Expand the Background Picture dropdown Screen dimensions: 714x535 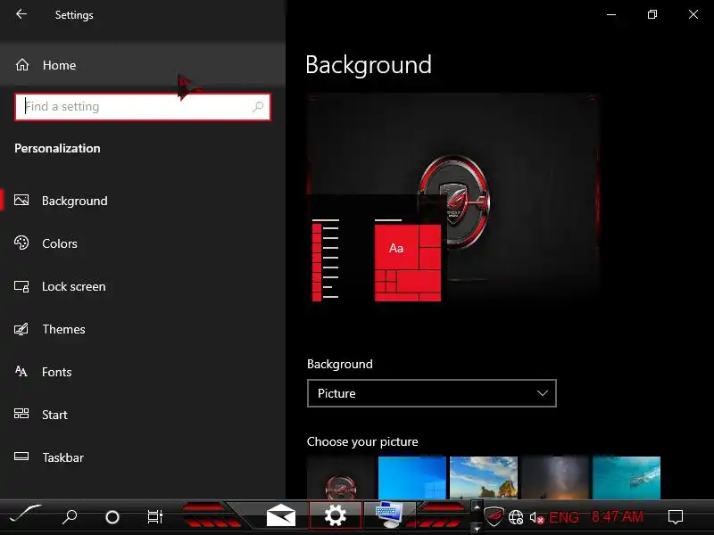[x=432, y=393]
